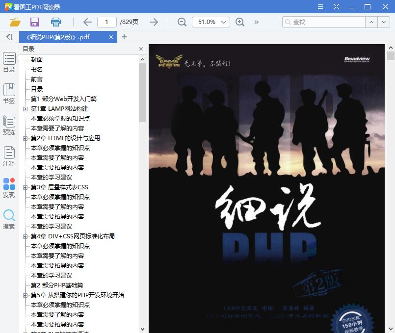Go forward using the right arrow button

154,22
